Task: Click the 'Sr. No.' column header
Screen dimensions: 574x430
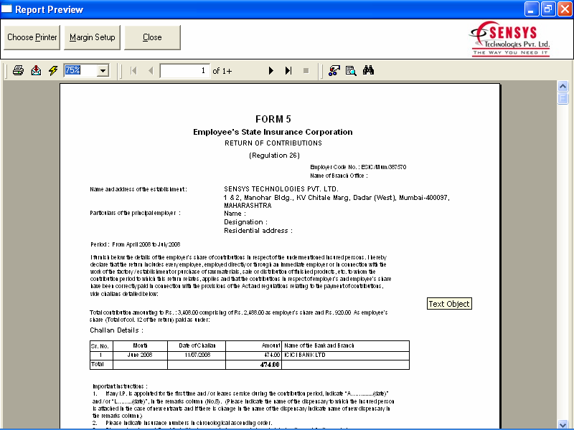Action: (100, 346)
